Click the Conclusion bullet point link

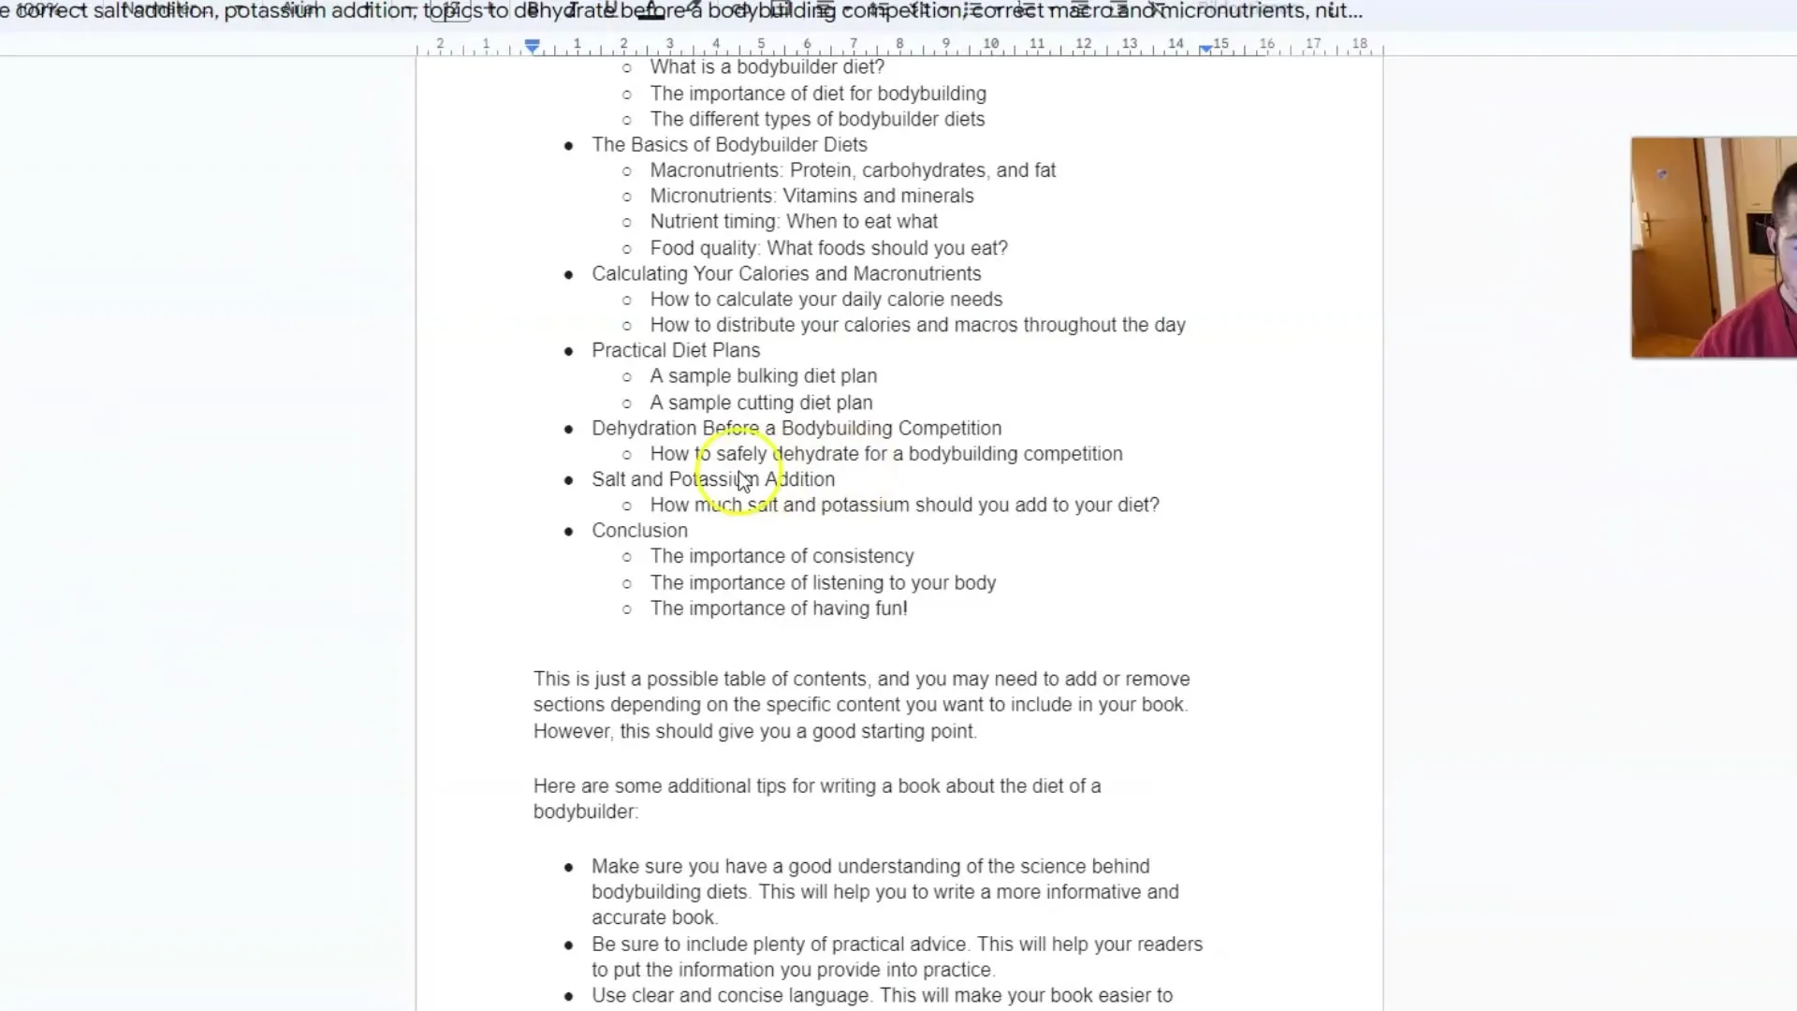[640, 530]
